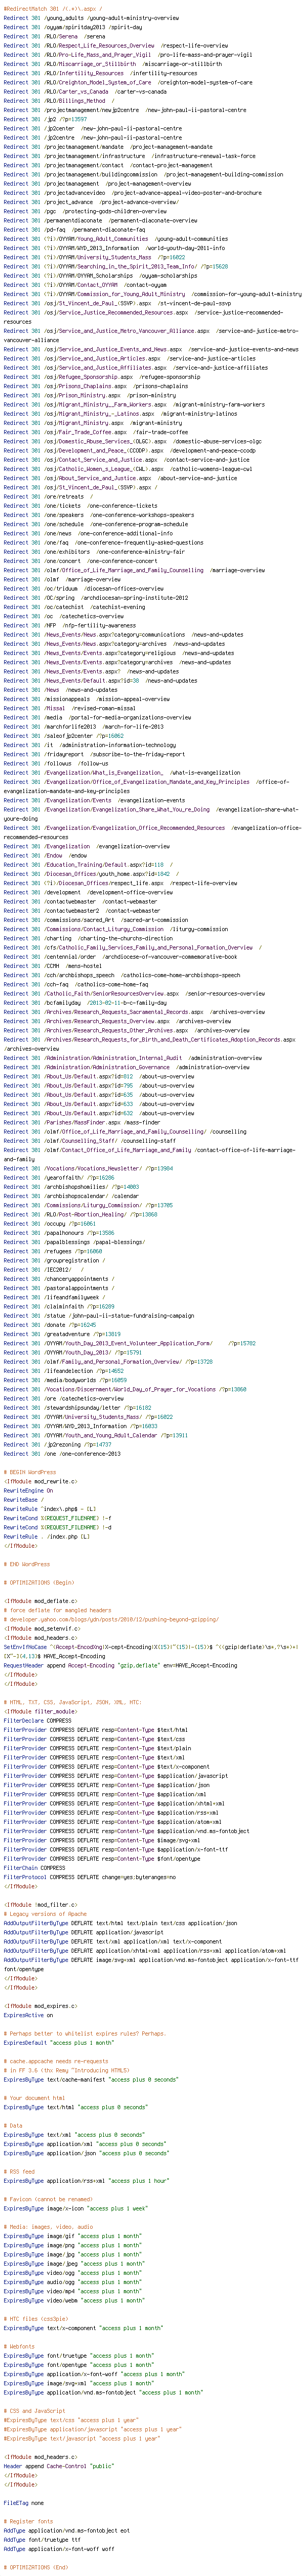Select the '# OPTIMIZATIONS (Begin)' comment
This screenshot has width=307, height=2576.
tap(39, 1582)
